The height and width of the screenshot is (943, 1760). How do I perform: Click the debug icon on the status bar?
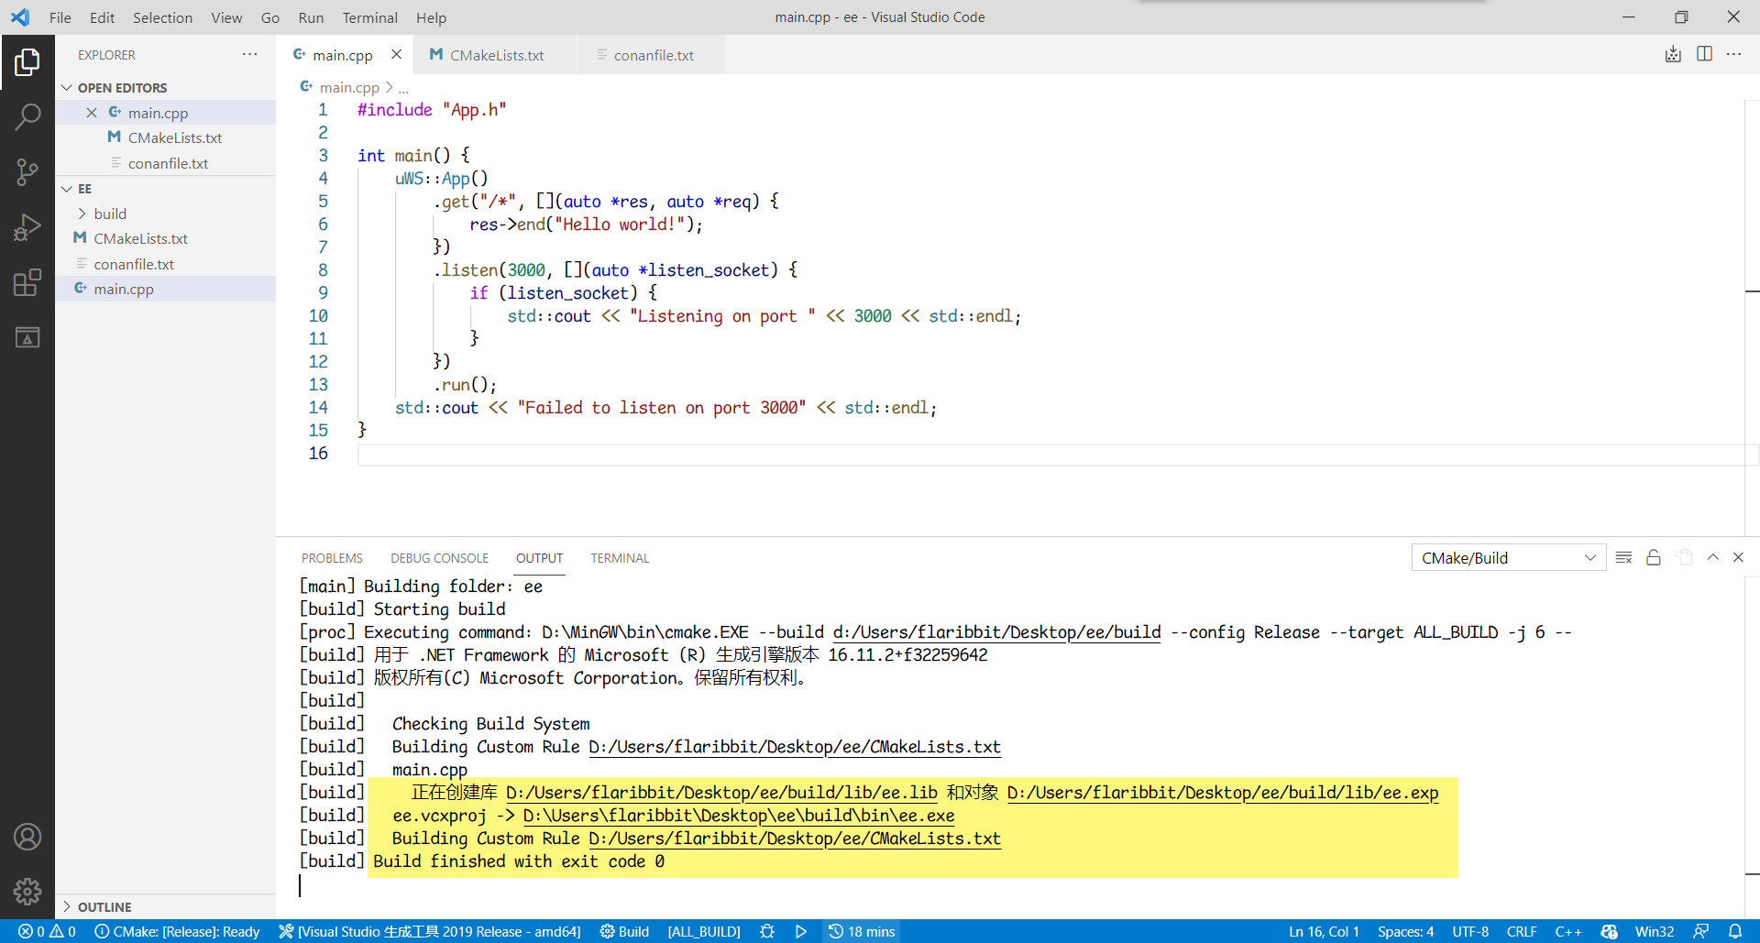767,931
